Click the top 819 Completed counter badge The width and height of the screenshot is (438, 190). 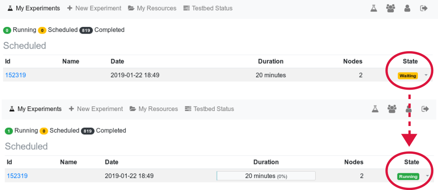(x=86, y=30)
